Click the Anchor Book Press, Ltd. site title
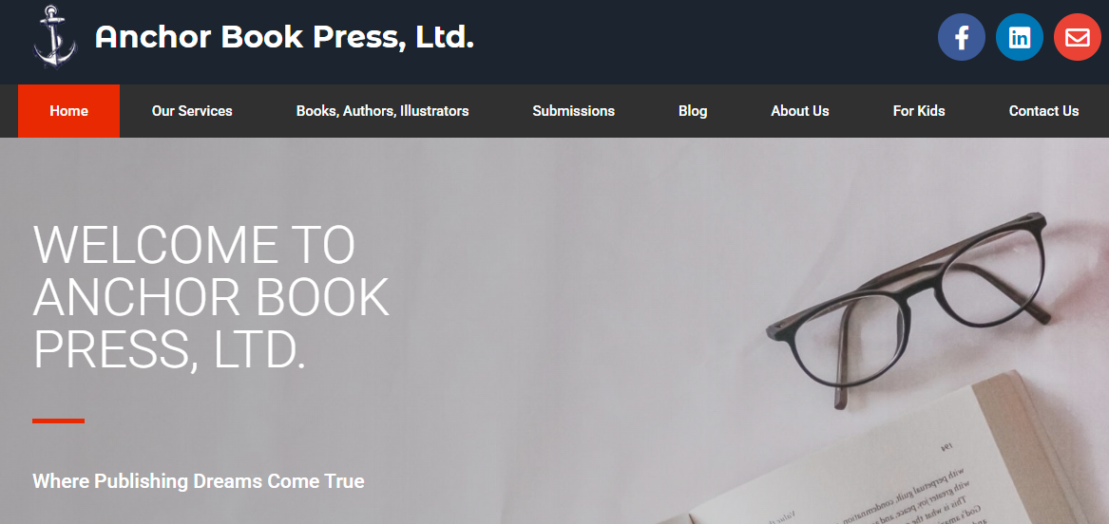This screenshot has width=1109, height=524. coord(284,37)
